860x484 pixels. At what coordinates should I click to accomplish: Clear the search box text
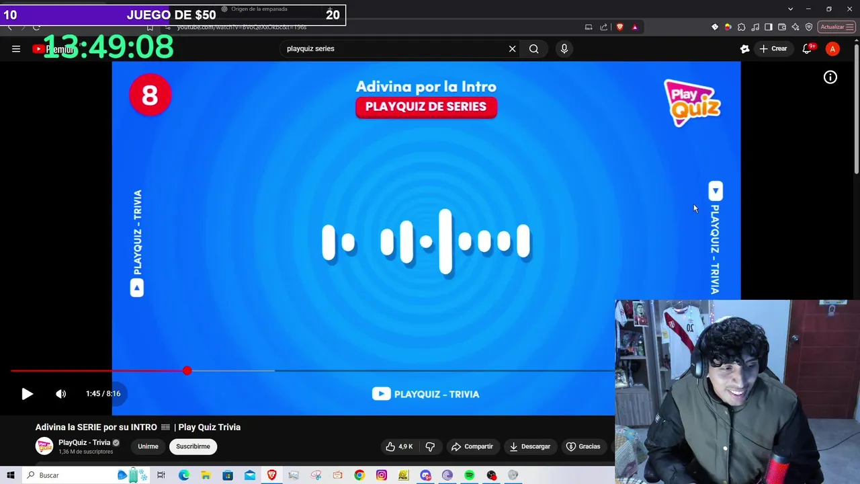512,48
